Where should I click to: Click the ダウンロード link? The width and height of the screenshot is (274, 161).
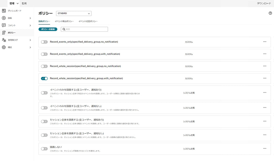coord(264,3)
